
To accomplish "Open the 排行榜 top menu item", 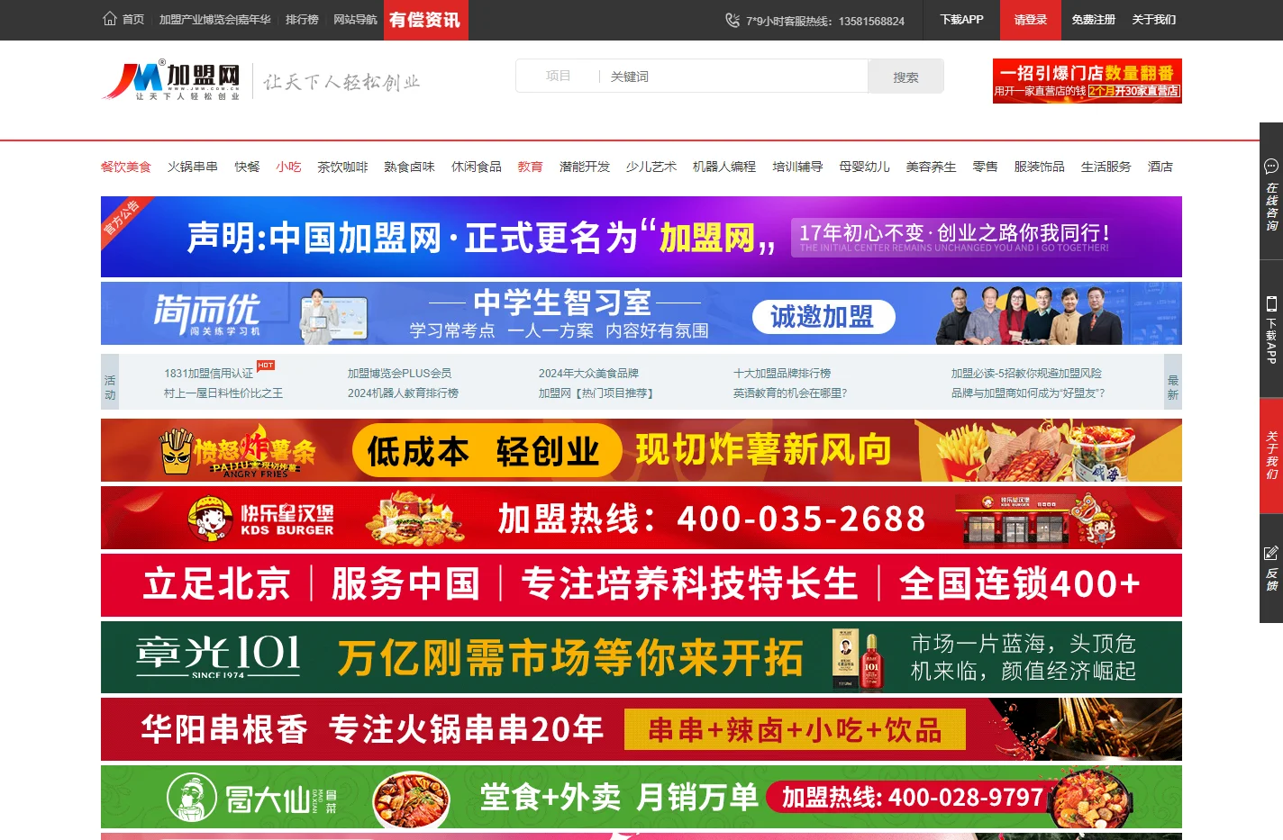I will (x=302, y=20).
